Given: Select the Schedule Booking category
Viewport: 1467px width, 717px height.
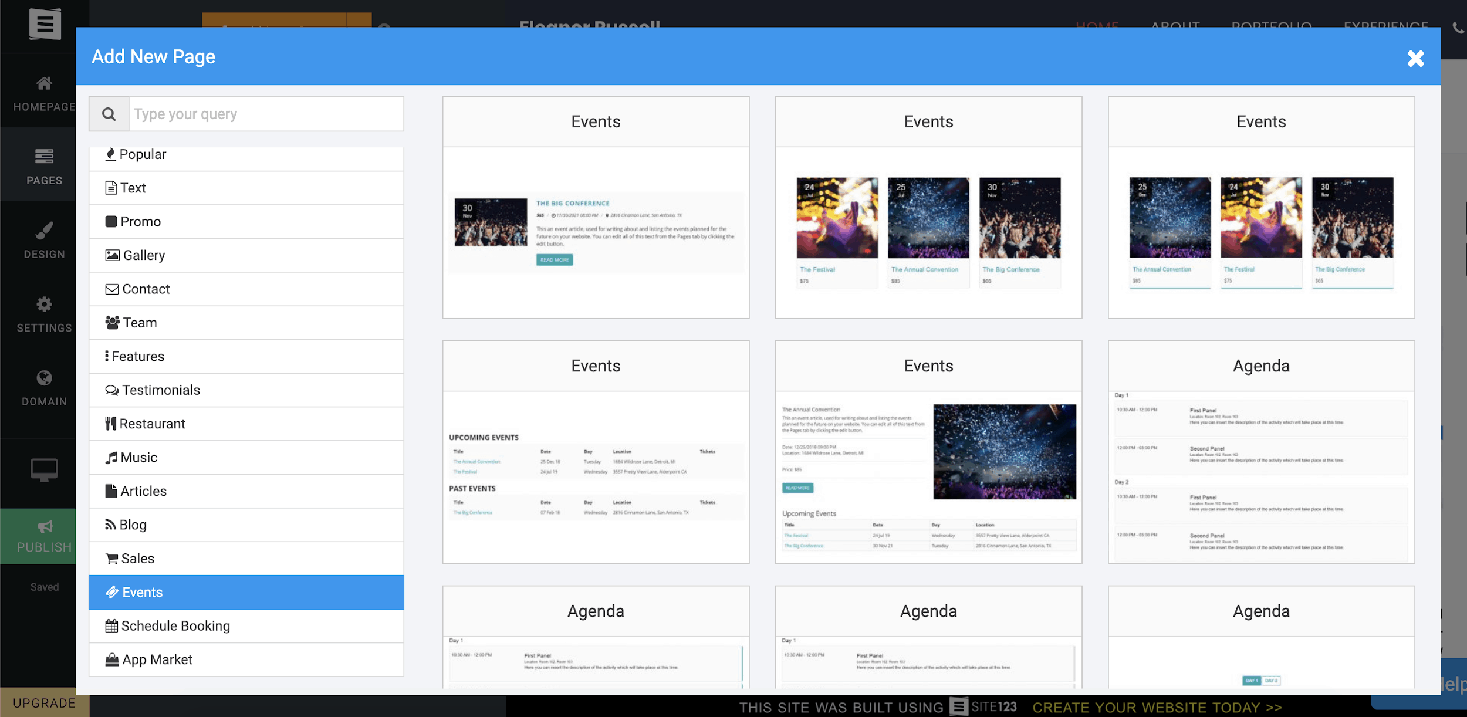Looking at the screenshot, I should (x=246, y=626).
